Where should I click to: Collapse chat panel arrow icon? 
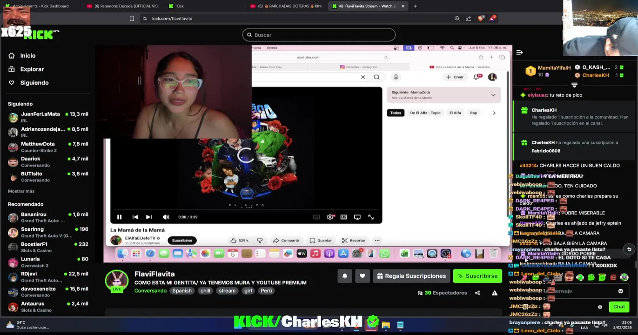(x=519, y=52)
